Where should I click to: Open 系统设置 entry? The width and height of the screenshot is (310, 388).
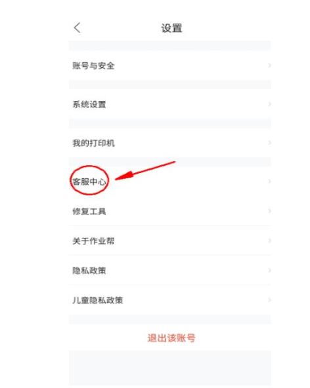(x=170, y=104)
